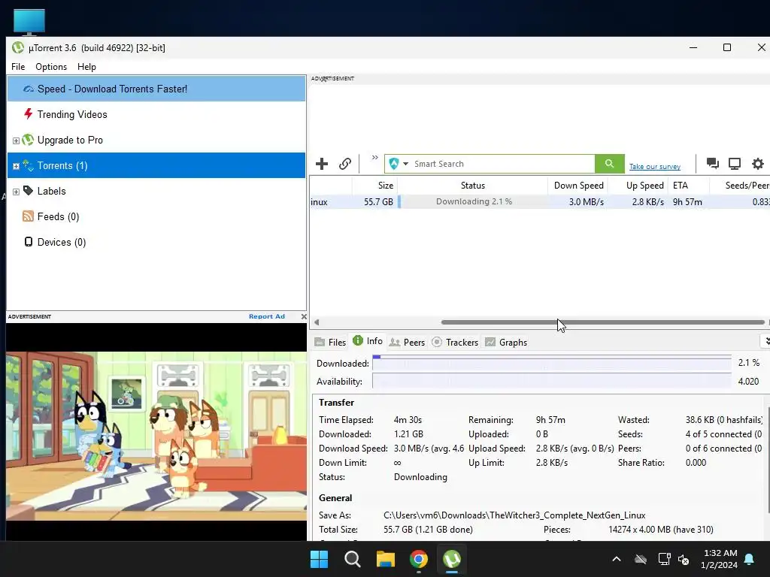Click the Trending Videos lightning icon

(29, 114)
